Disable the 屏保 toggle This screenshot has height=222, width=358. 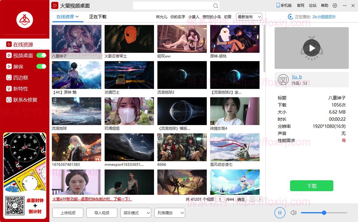point(41,67)
